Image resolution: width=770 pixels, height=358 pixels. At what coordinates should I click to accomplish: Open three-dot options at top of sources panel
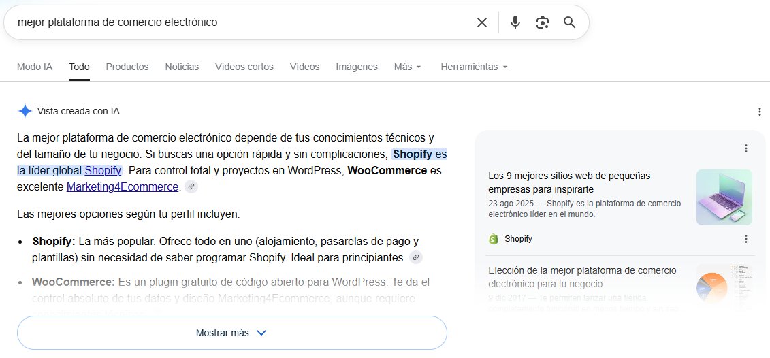(x=746, y=148)
